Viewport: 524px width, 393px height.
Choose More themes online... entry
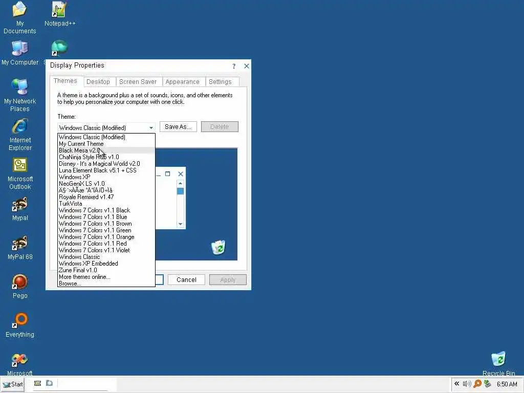click(x=106, y=277)
